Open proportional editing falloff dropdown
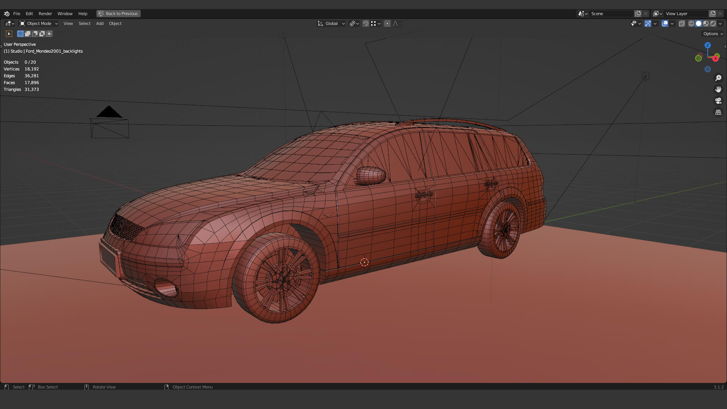This screenshot has width=727, height=409. [x=397, y=23]
